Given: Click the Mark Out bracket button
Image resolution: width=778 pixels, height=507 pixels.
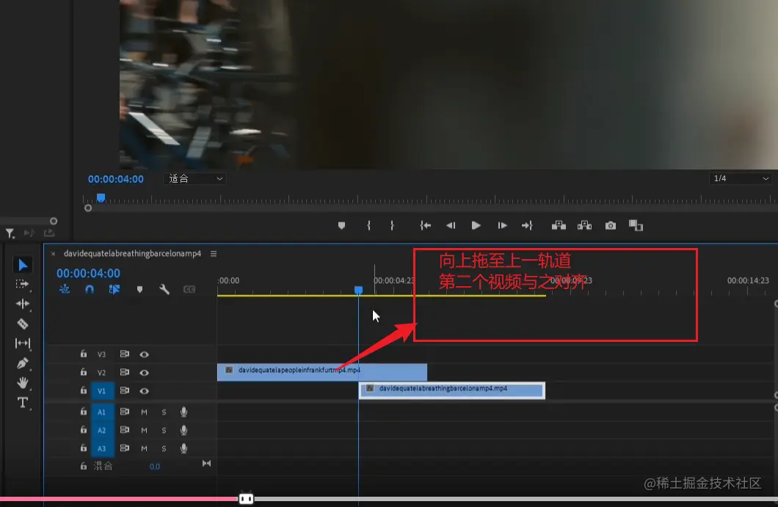Looking at the screenshot, I should [392, 226].
